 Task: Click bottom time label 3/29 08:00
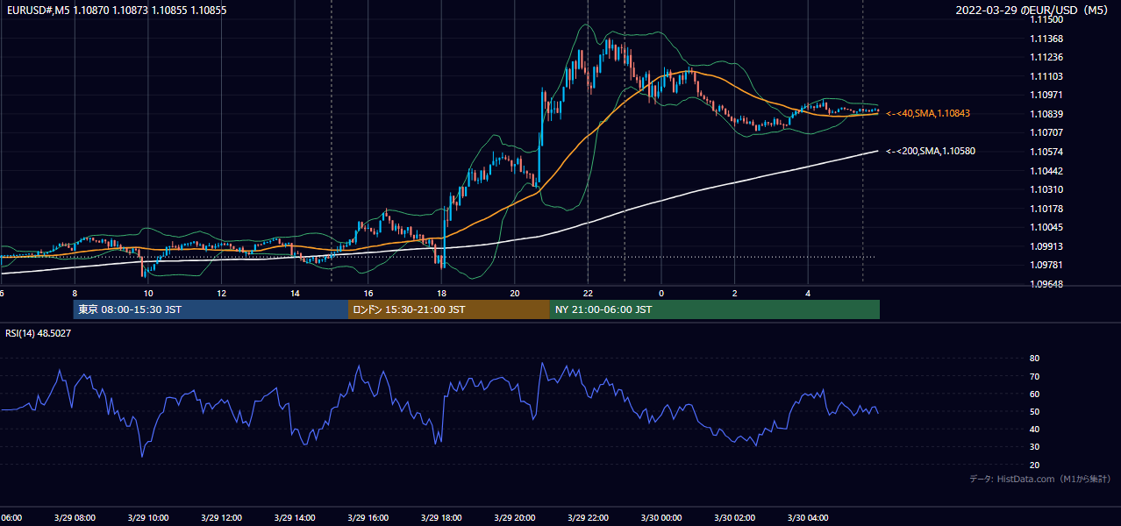tap(74, 517)
